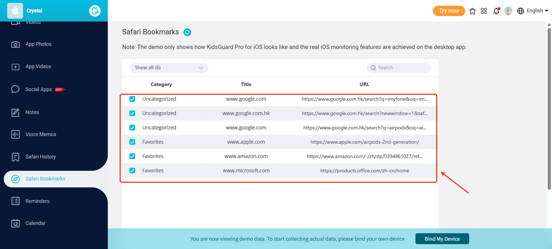552x249 pixels.
Task: Open Voice Memos in the sidebar
Action: [41, 134]
